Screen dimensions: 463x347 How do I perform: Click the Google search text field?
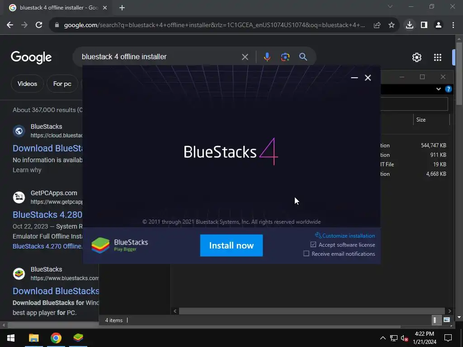tap(160, 56)
